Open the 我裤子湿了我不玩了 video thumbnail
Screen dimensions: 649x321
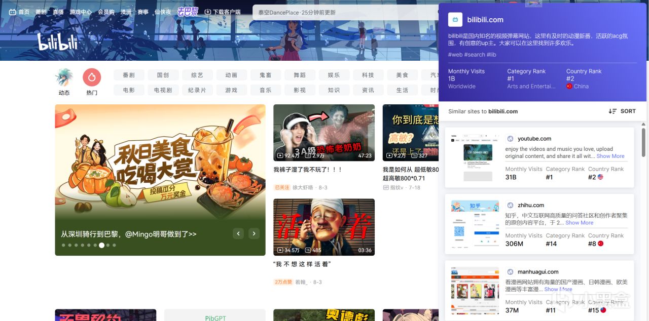324,133
